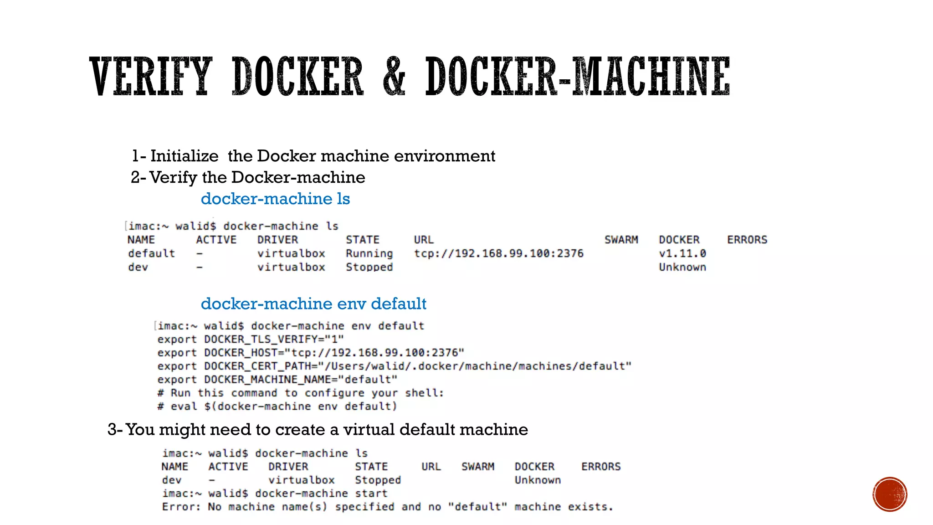This screenshot has height=525, width=933.
Task: Click "Stopped" in the dev-only listing above "docker-machine start"
Action: [x=378, y=480]
